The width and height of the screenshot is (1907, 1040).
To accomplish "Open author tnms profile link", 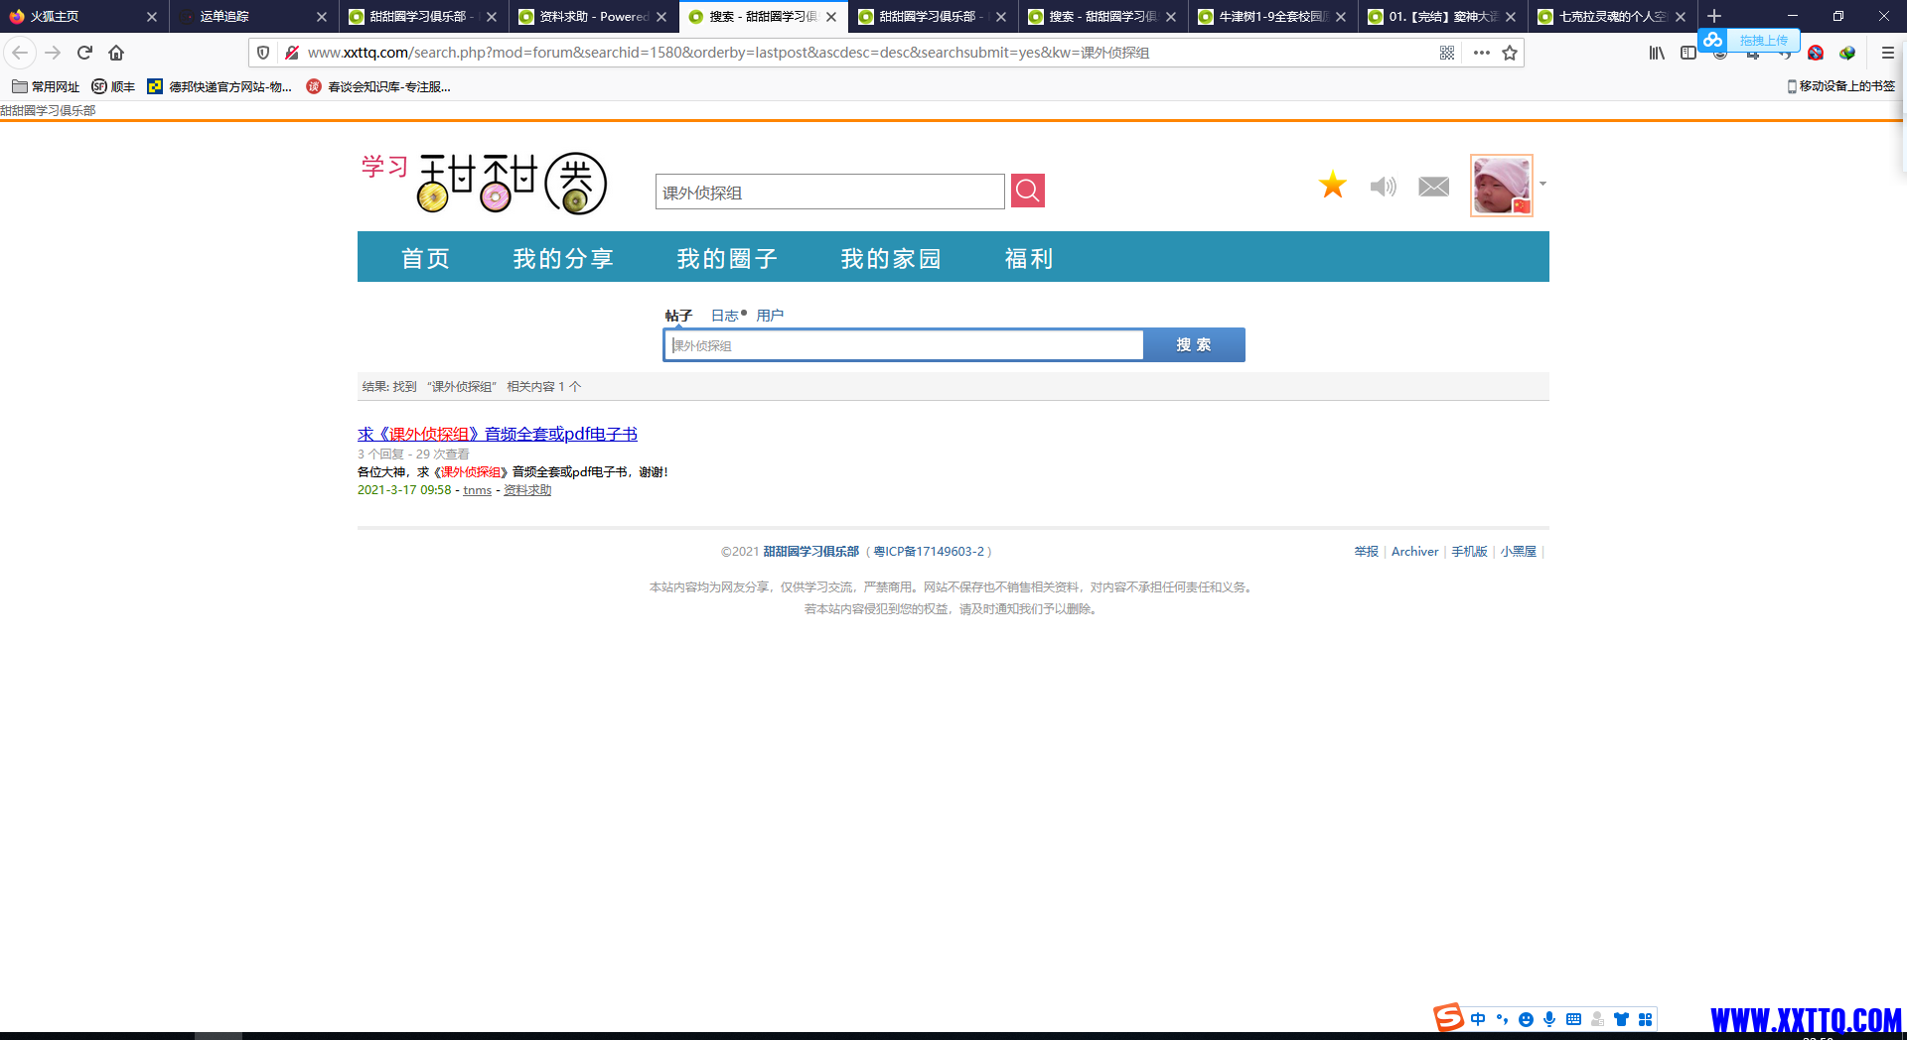I will (x=477, y=490).
